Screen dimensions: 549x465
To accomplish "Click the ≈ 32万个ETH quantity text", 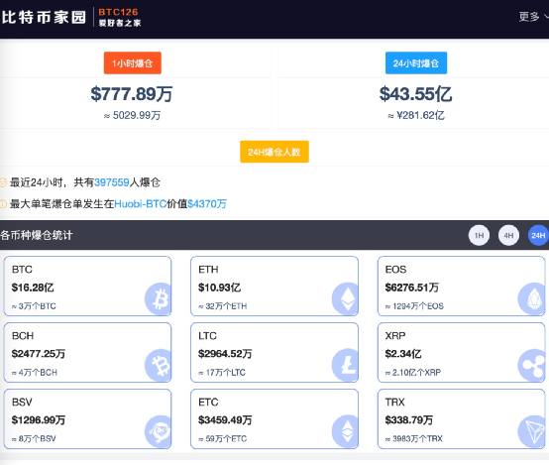I will click(223, 306).
